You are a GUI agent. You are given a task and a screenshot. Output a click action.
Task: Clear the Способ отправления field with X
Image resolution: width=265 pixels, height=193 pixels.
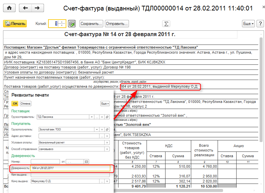pyautogui.click(x=107, y=149)
